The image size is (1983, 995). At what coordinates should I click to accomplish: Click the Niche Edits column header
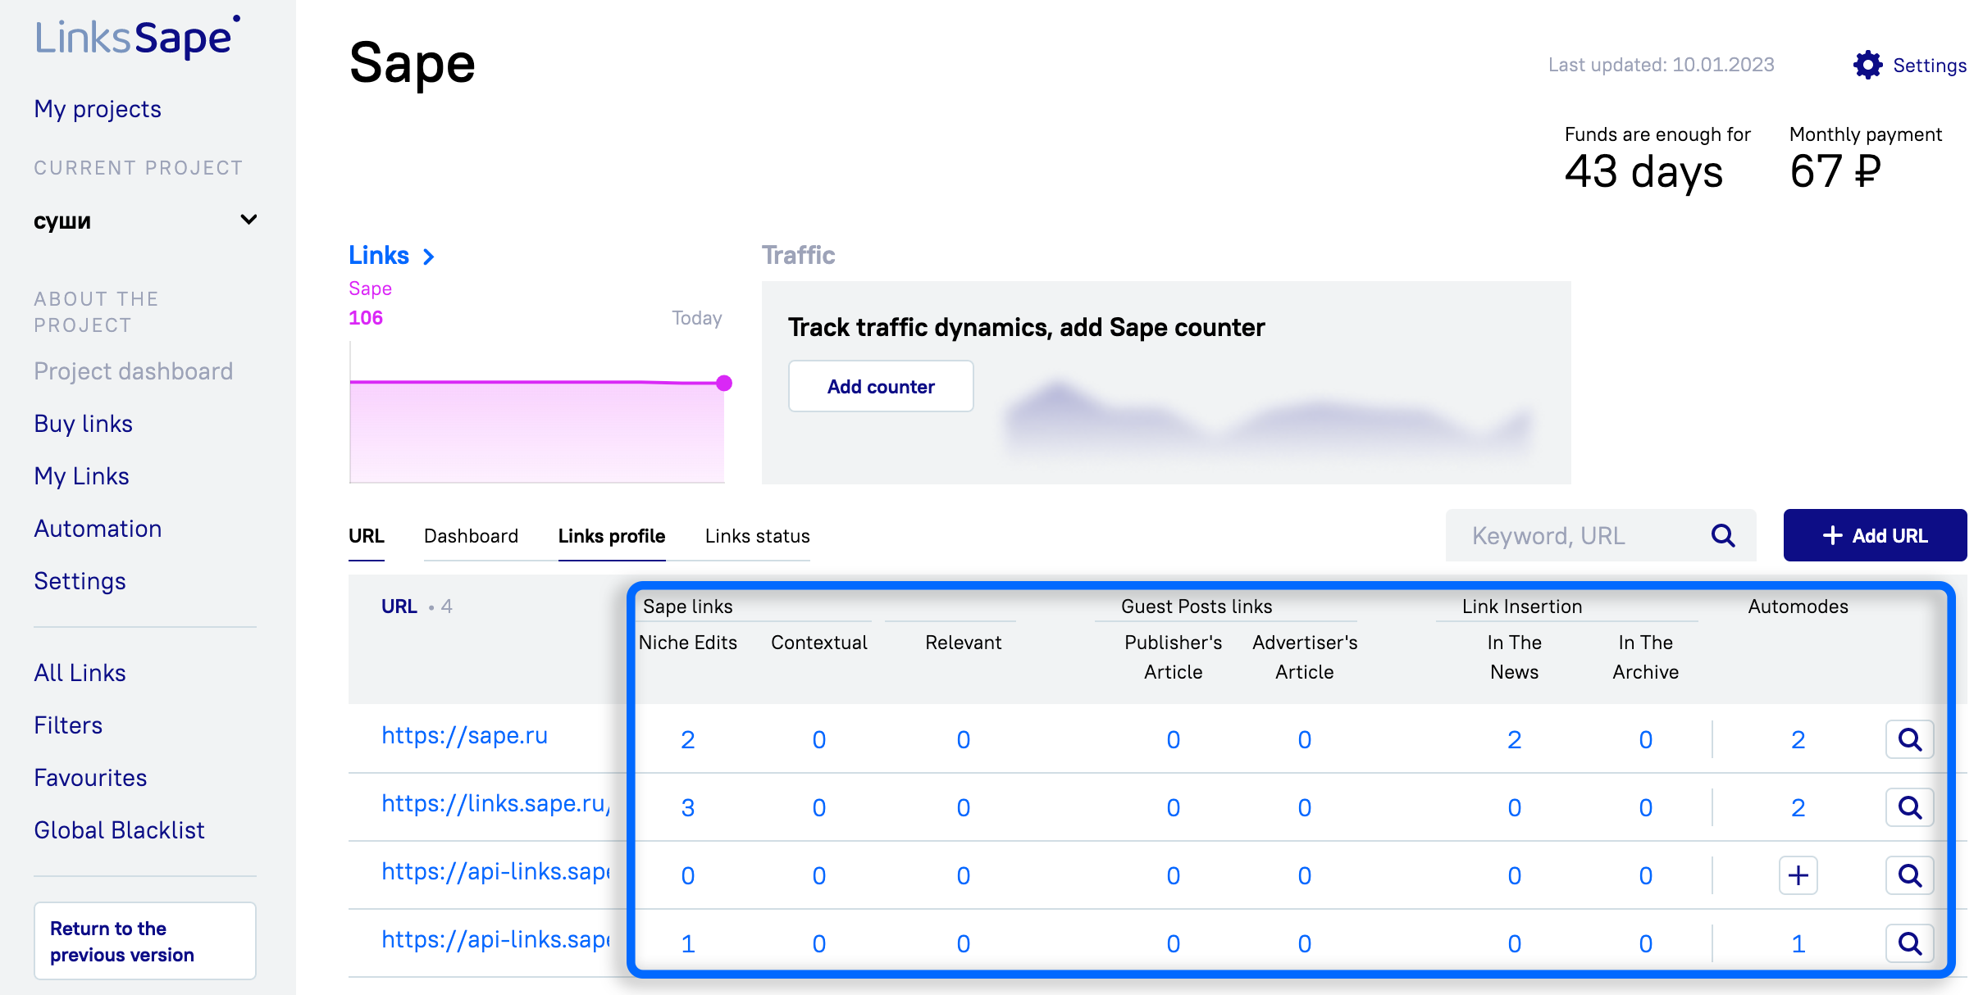687,643
